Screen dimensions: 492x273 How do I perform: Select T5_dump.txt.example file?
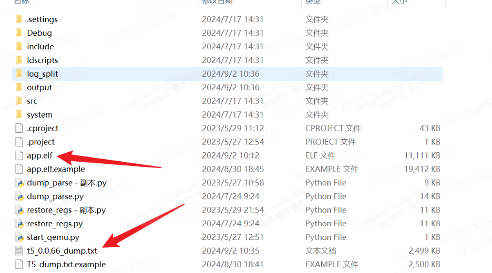point(66,265)
